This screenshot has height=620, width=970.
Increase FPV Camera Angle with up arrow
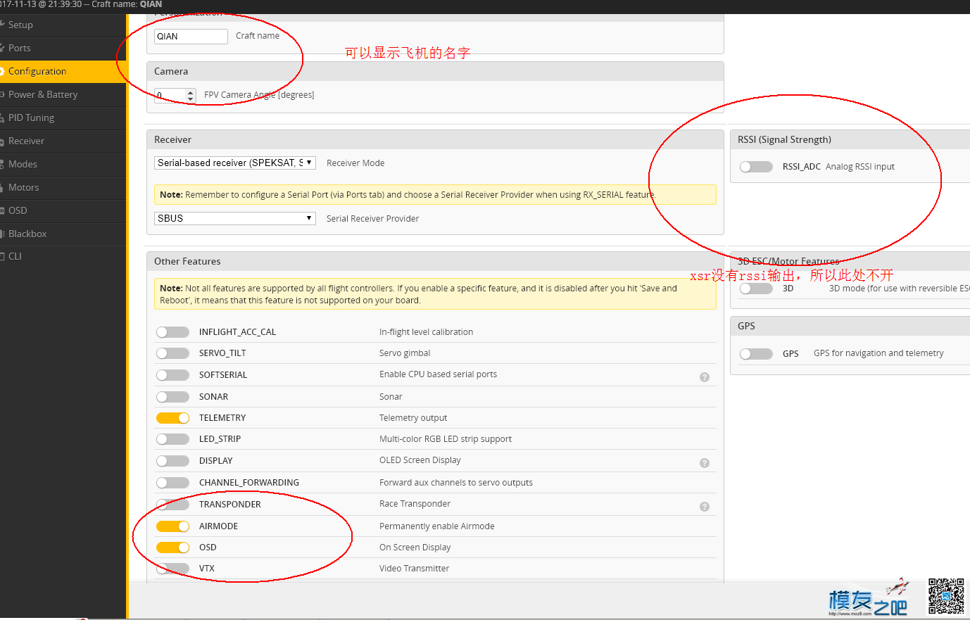coord(191,91)
